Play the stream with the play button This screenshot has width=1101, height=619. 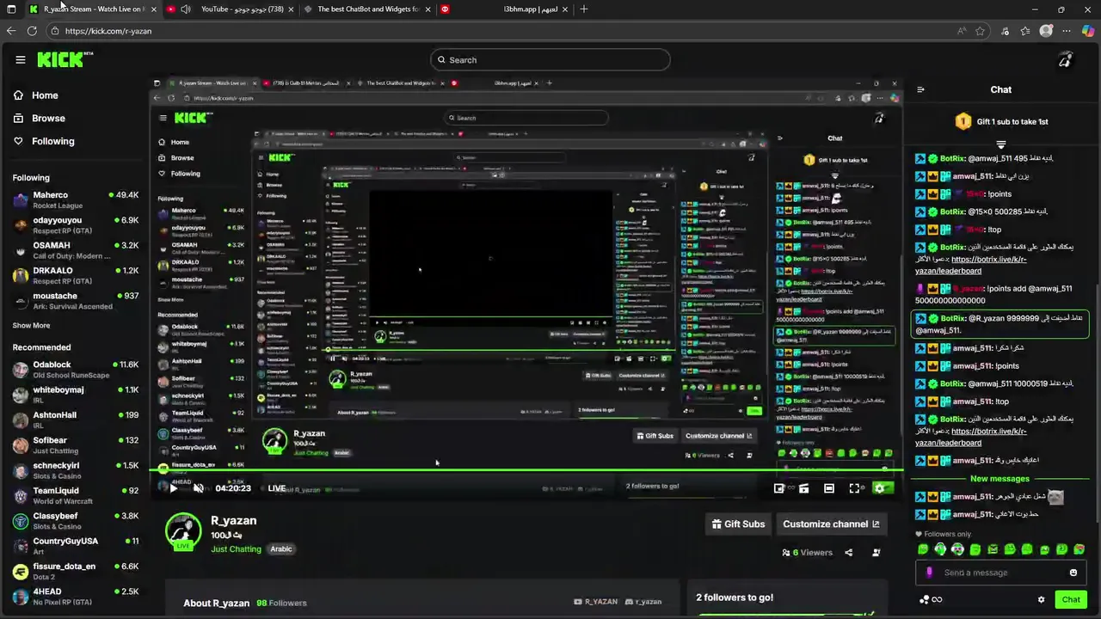(x=173, y=488)
